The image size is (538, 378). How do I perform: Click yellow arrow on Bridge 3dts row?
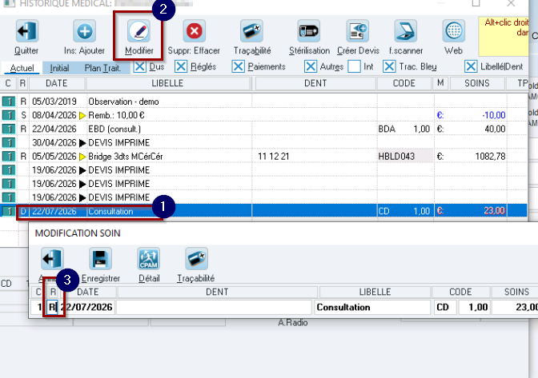tap(82, 157)
